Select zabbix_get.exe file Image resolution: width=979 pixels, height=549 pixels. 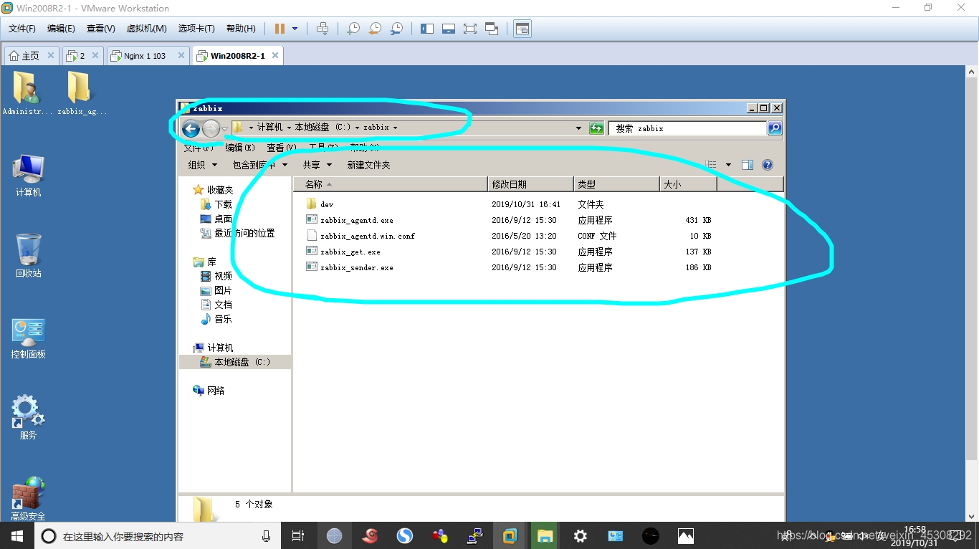tap(343, 252)
